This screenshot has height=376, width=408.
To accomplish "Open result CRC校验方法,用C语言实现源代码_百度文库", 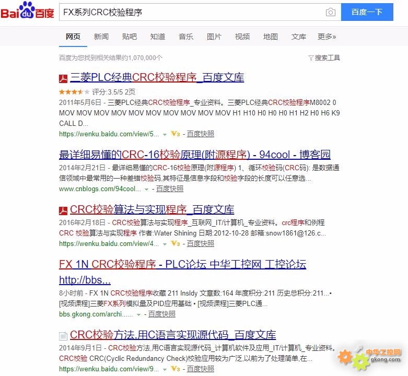I will 173,335.
